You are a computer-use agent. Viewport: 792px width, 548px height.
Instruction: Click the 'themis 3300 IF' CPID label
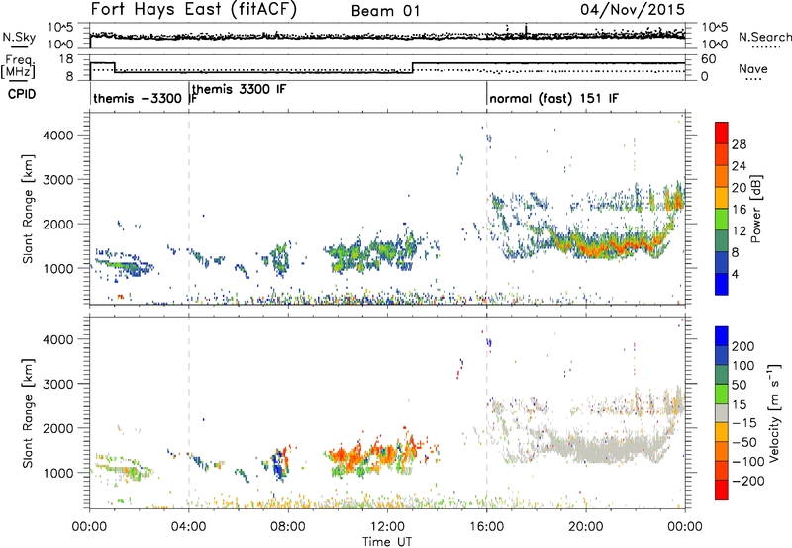click(239, 89)
